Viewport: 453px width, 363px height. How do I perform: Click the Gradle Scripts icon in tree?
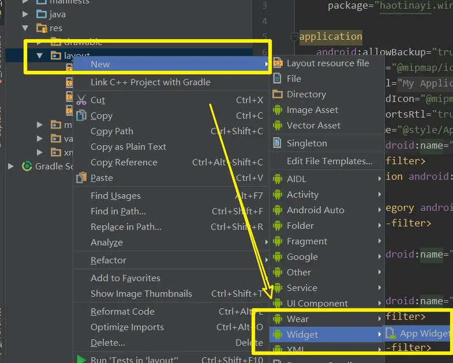[x=27, y=166]
